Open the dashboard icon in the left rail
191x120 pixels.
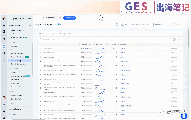pyautogui.click(x=4, y=31)
